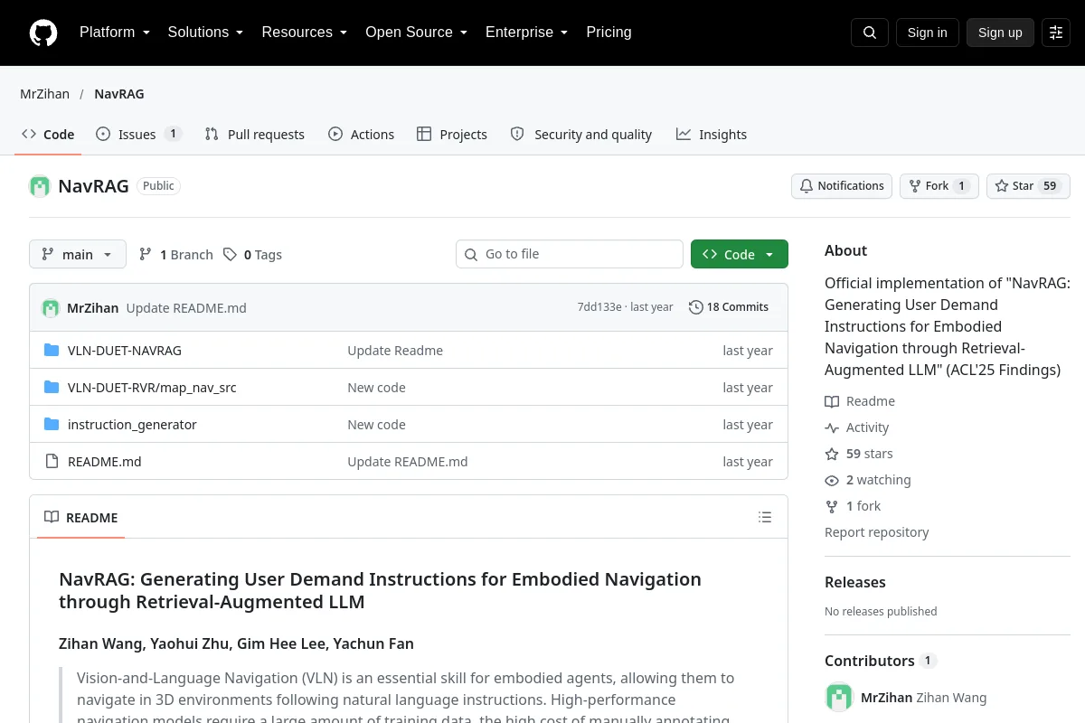Open the GitHub homepage logo

pyautogui.click(x=43, y=33)
